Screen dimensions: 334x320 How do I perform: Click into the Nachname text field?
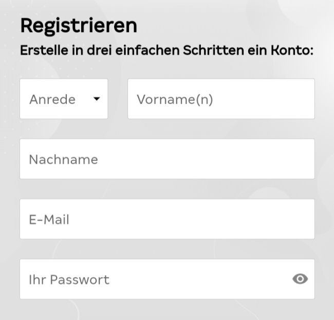[167, 159]
